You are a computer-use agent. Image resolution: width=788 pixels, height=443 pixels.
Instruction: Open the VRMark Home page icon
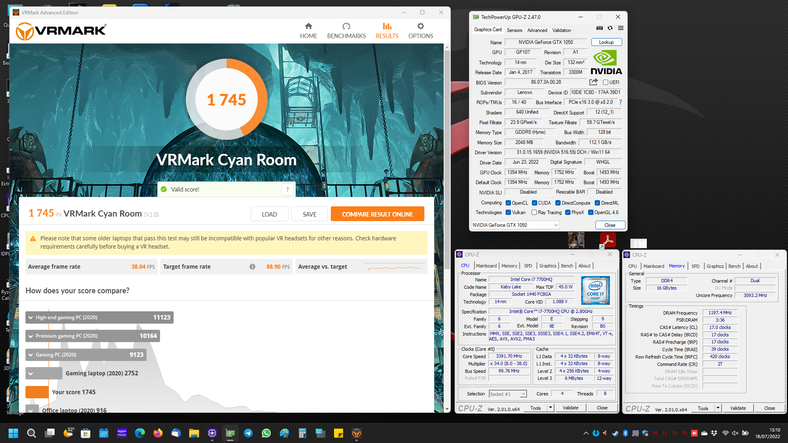coord(308,26)
